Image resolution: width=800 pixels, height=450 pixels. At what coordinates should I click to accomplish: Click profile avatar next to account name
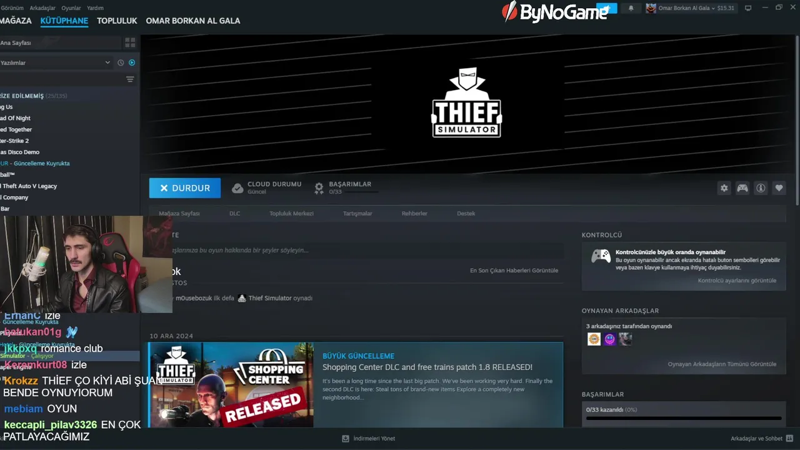[651, 8]
